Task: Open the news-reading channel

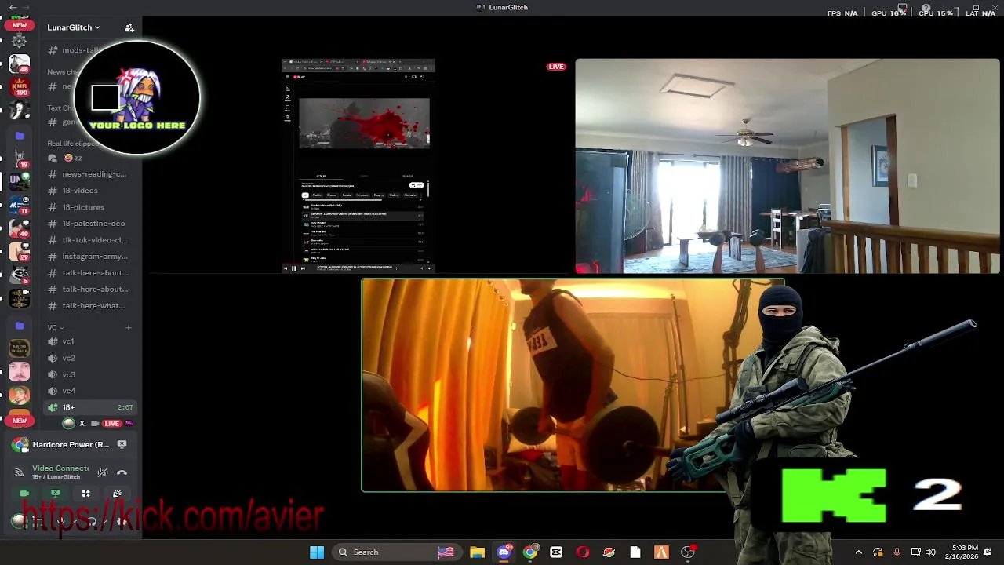Action: tap(88, 174)
